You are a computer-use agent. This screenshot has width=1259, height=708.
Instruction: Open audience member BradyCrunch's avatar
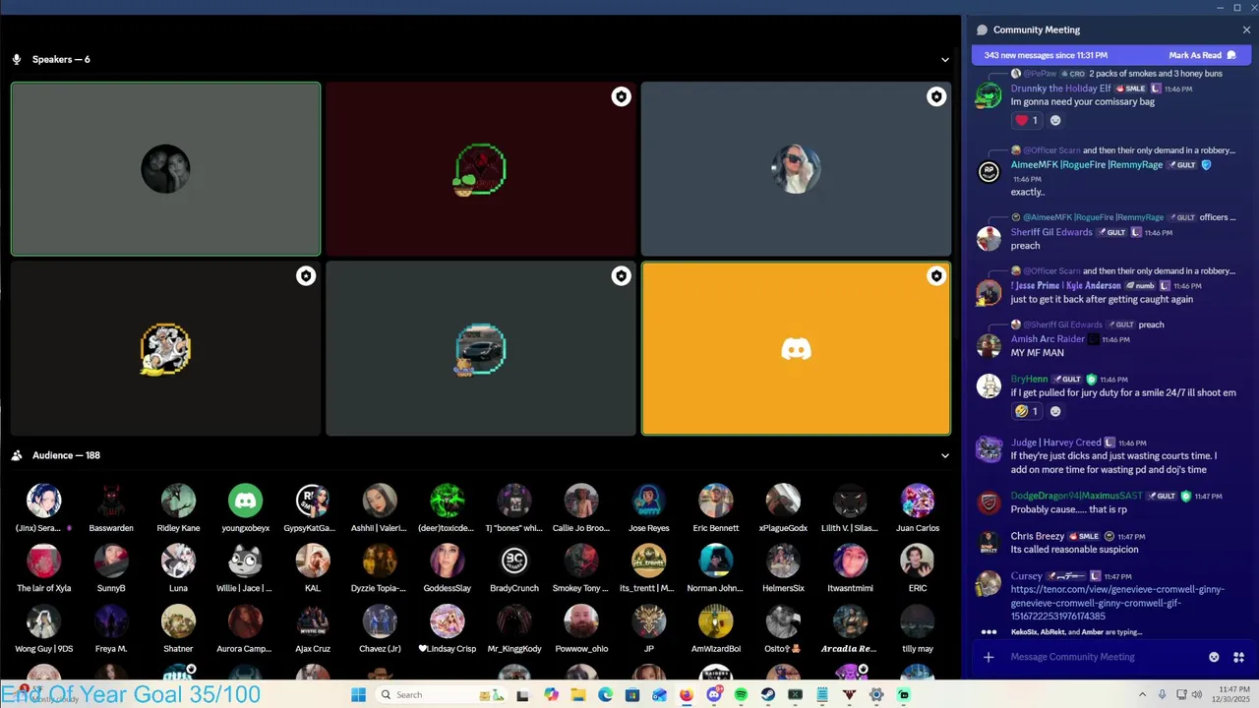point(514,560)
